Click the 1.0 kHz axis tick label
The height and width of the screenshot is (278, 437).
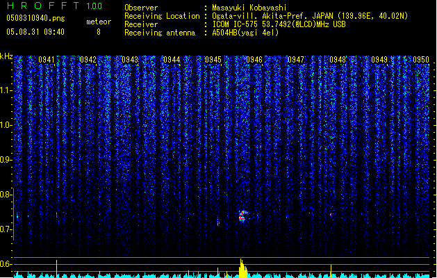(6, 125)
